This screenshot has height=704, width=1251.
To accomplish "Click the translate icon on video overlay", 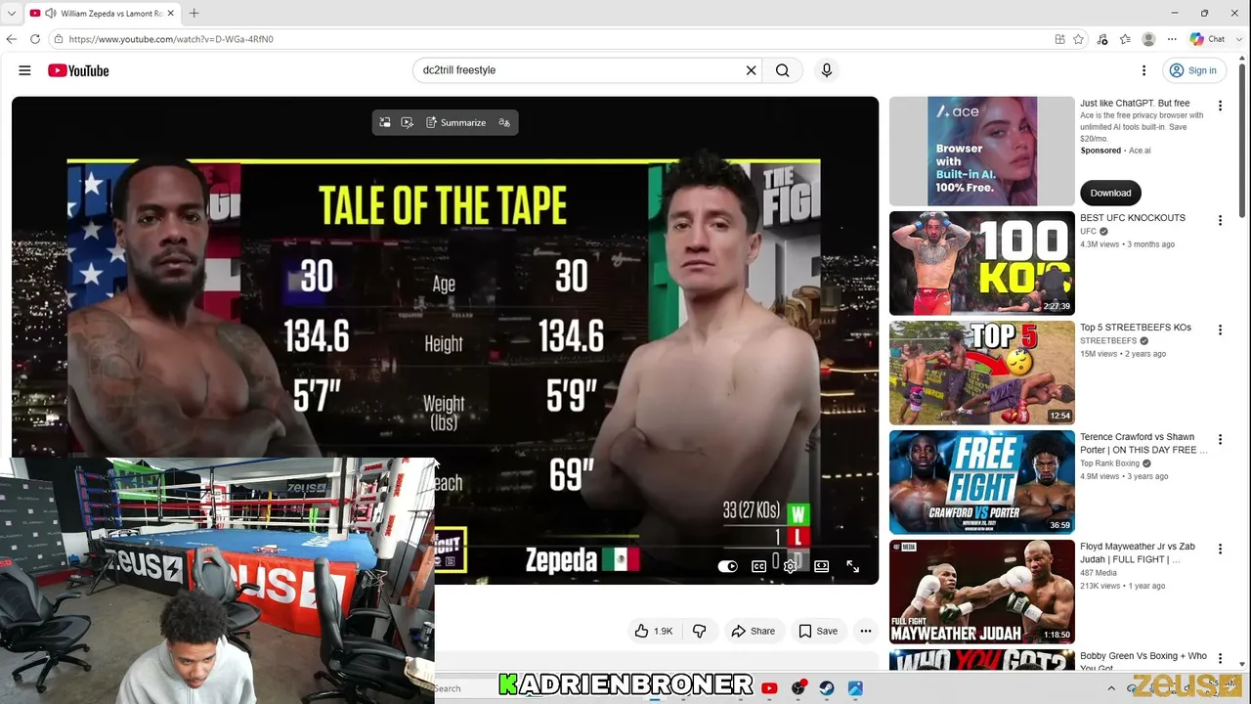I will pyautogui.click(x=504, y=122).
